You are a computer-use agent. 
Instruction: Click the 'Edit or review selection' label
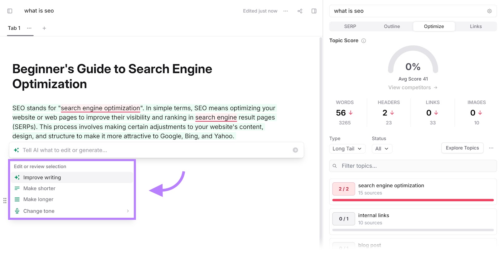pyautogui.click(x=40, y=166)
